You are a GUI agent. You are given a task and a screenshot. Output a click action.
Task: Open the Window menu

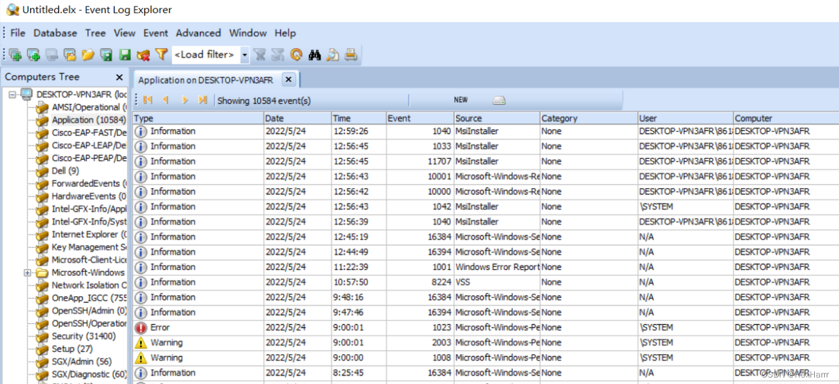[x=248, y=33]
